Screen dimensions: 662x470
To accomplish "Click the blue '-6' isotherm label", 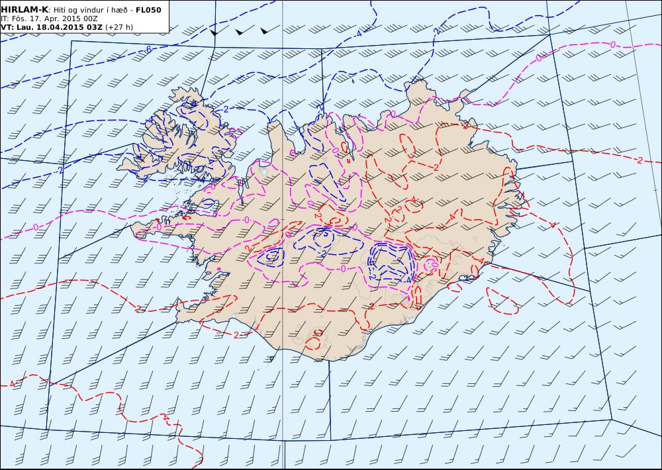I will (x=148, y=50).
